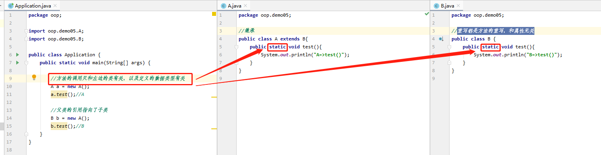Click the "A a = new A();" statement

(x=70, y=86)
